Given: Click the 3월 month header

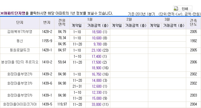Looking at the screenshot, I should [x=167, y=20].
